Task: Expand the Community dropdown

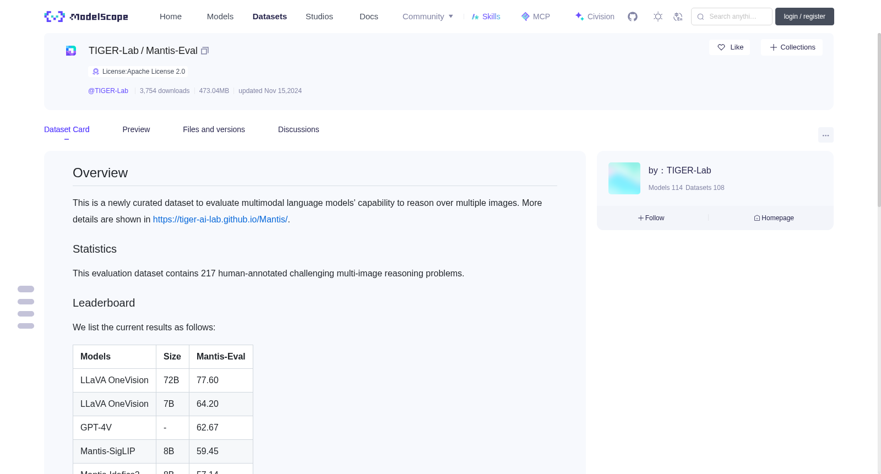Action: pos(428,17)
